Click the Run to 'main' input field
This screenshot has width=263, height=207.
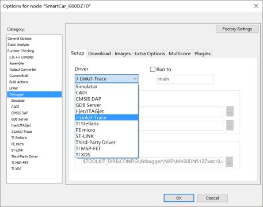(x=185, y=79)
